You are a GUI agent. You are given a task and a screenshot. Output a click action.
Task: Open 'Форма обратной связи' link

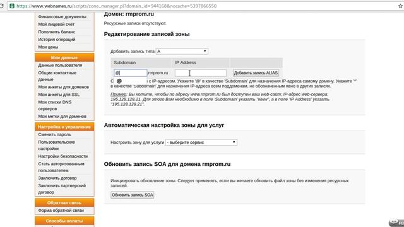point(61,210)
